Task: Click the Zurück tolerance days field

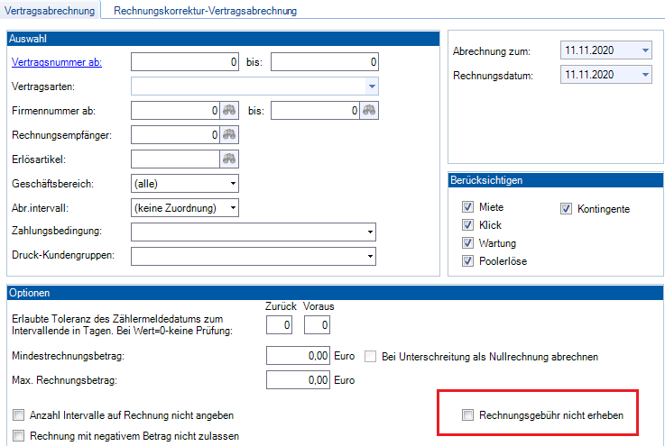Action: [x=280, y=324]
